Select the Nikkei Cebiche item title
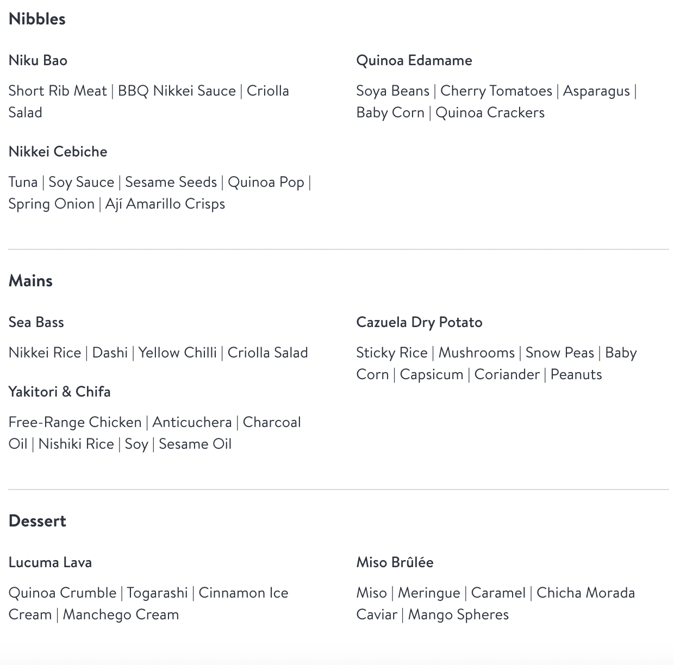This screenshot has height=665, width=674. point(58,152)
